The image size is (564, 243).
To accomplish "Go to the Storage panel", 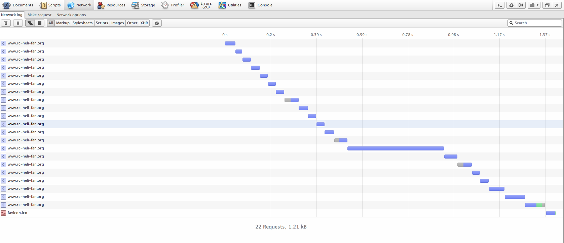I will pos(144,5).
